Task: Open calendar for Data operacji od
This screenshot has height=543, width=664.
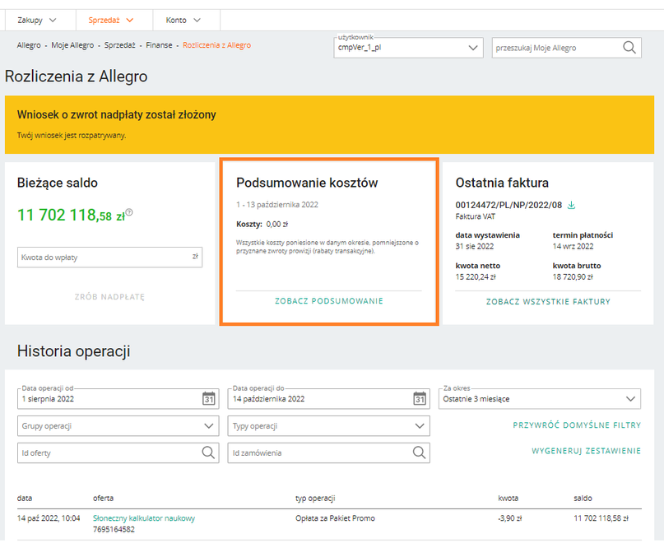Action: (x=208, y=398)
